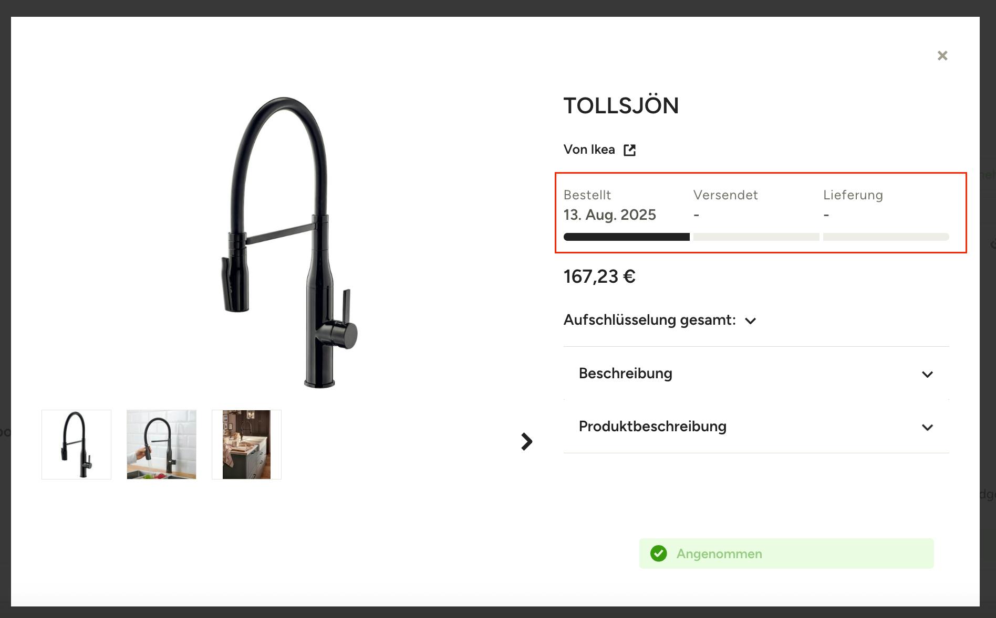Click the 167,23 € price

click(x=599, y=276)
